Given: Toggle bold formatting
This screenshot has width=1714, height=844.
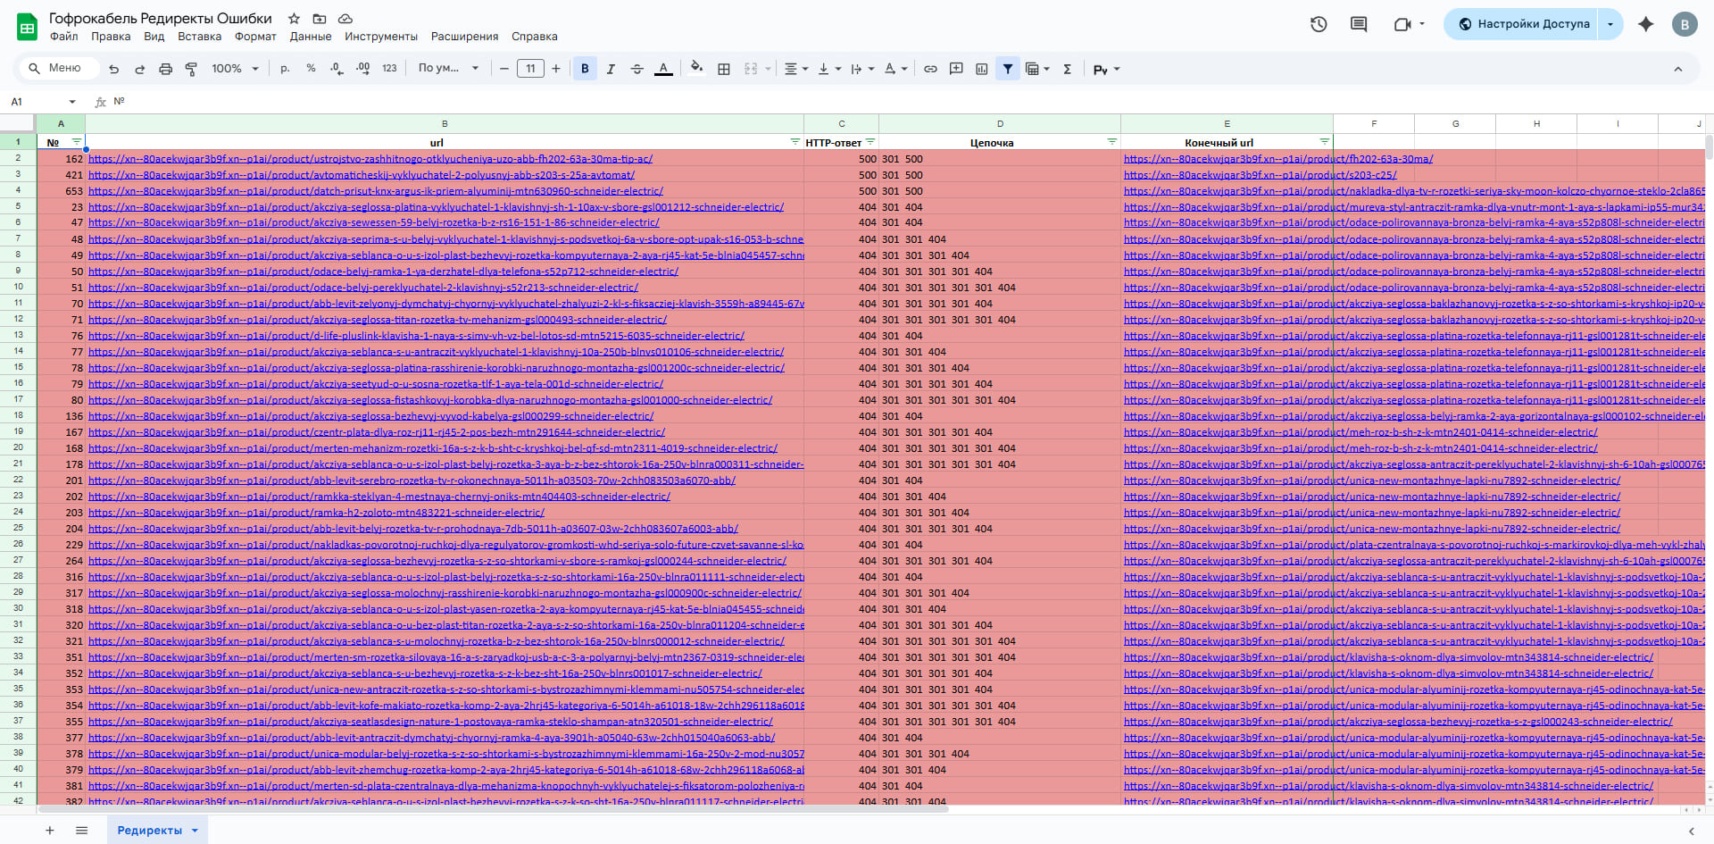Looking at the screenshot, I should (585, 69).
